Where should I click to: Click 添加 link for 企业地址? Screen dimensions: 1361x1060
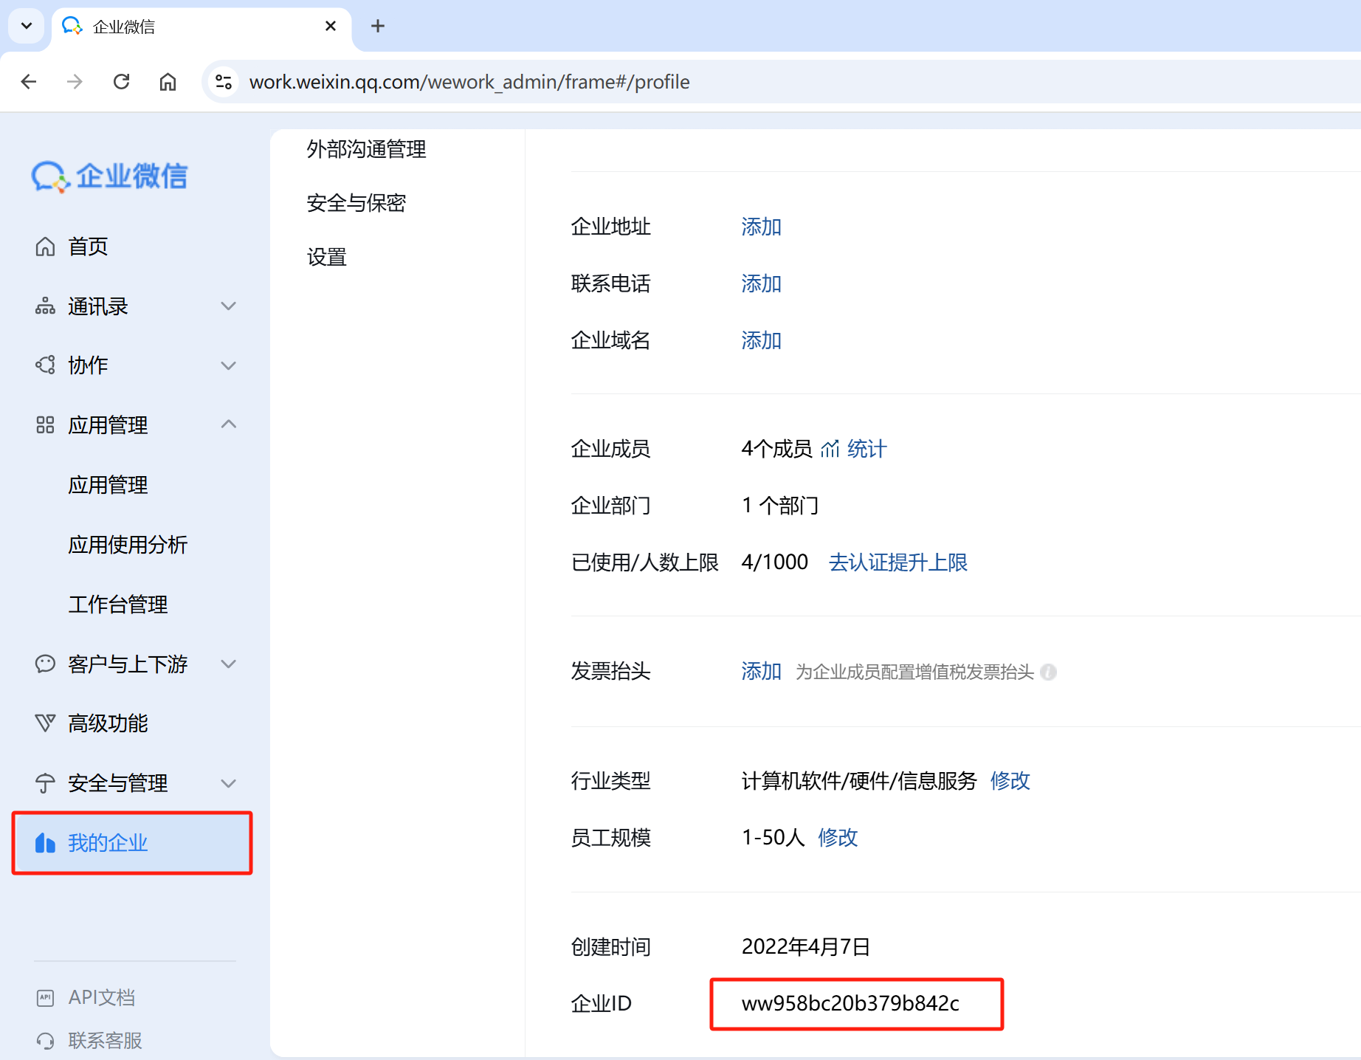[x=761, y=227]
